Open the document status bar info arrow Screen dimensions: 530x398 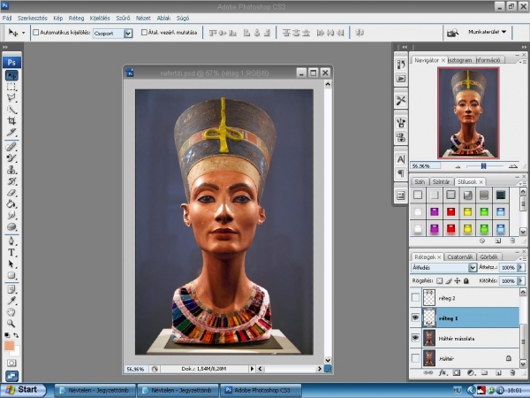tap(252, 369)
